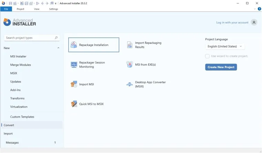Click the Save icon in quick access toolbar
The image size is (262, 153).
[x=10, y=3]
